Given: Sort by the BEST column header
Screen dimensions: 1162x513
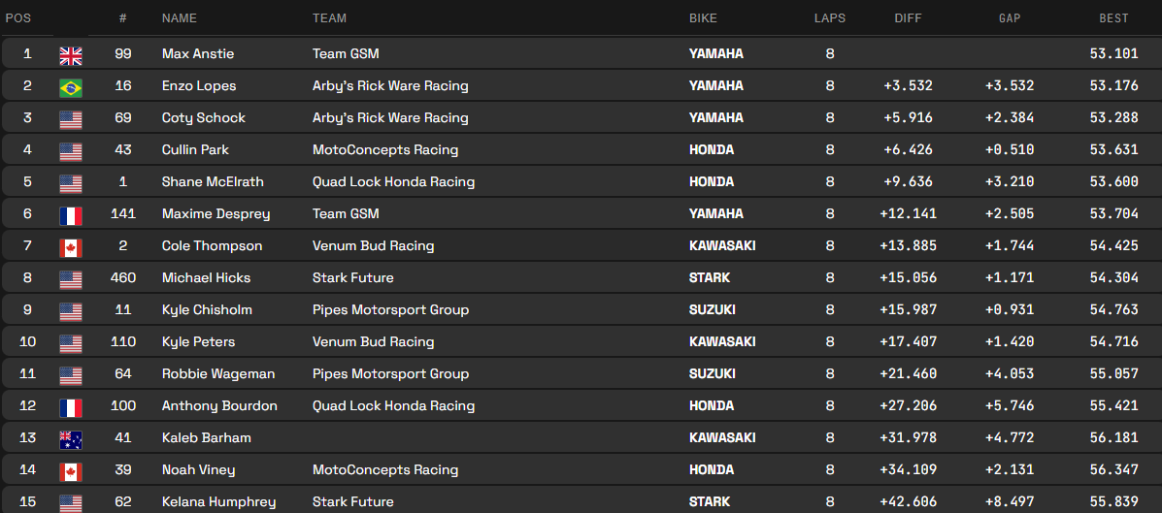Looking at the screenshot, I should click(1113, 18).
